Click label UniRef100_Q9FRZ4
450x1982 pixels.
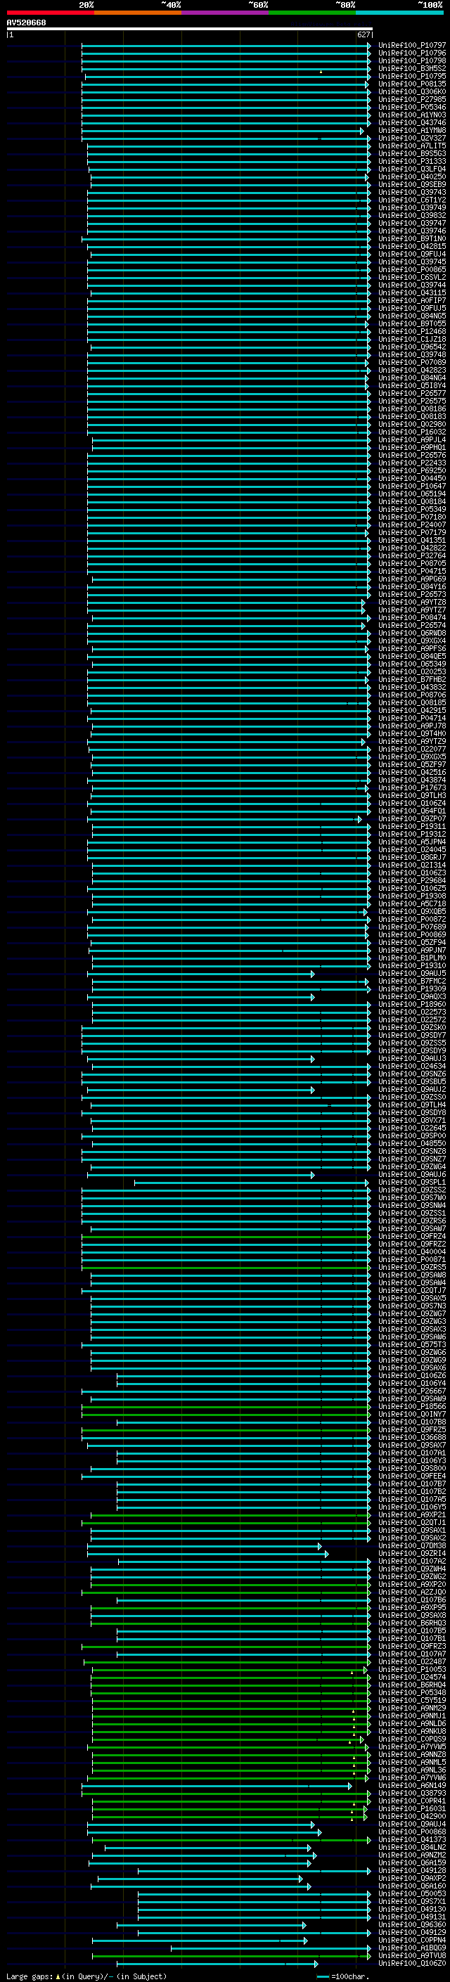point(412,1237)
